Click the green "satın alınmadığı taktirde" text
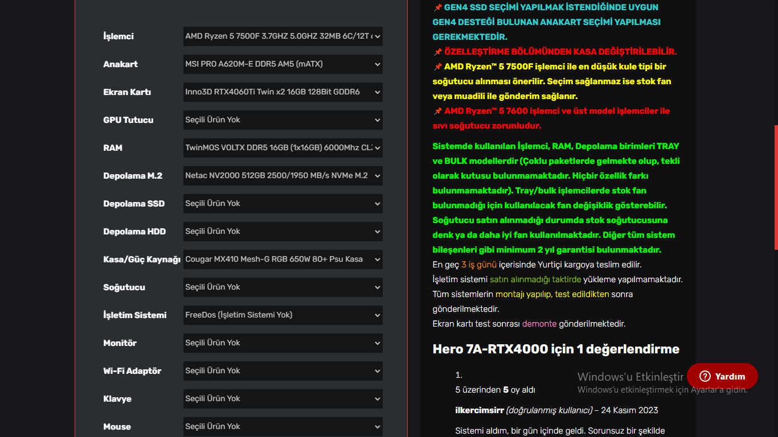The height and width of the screenshot is (437, 778). [x=535, y=279]
